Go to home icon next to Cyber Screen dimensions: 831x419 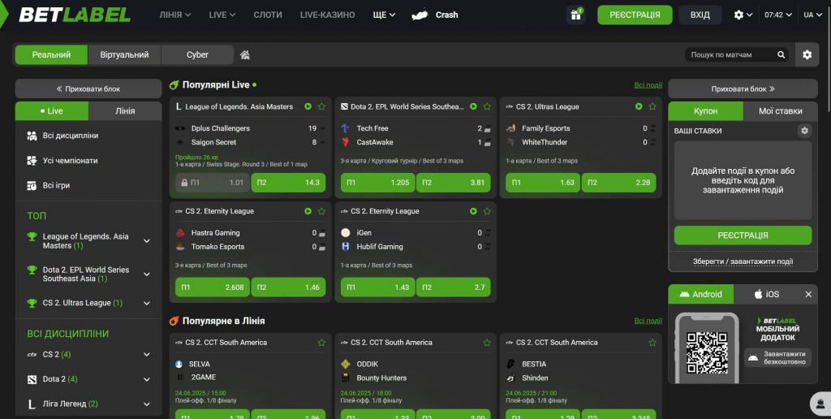(245, 54)
